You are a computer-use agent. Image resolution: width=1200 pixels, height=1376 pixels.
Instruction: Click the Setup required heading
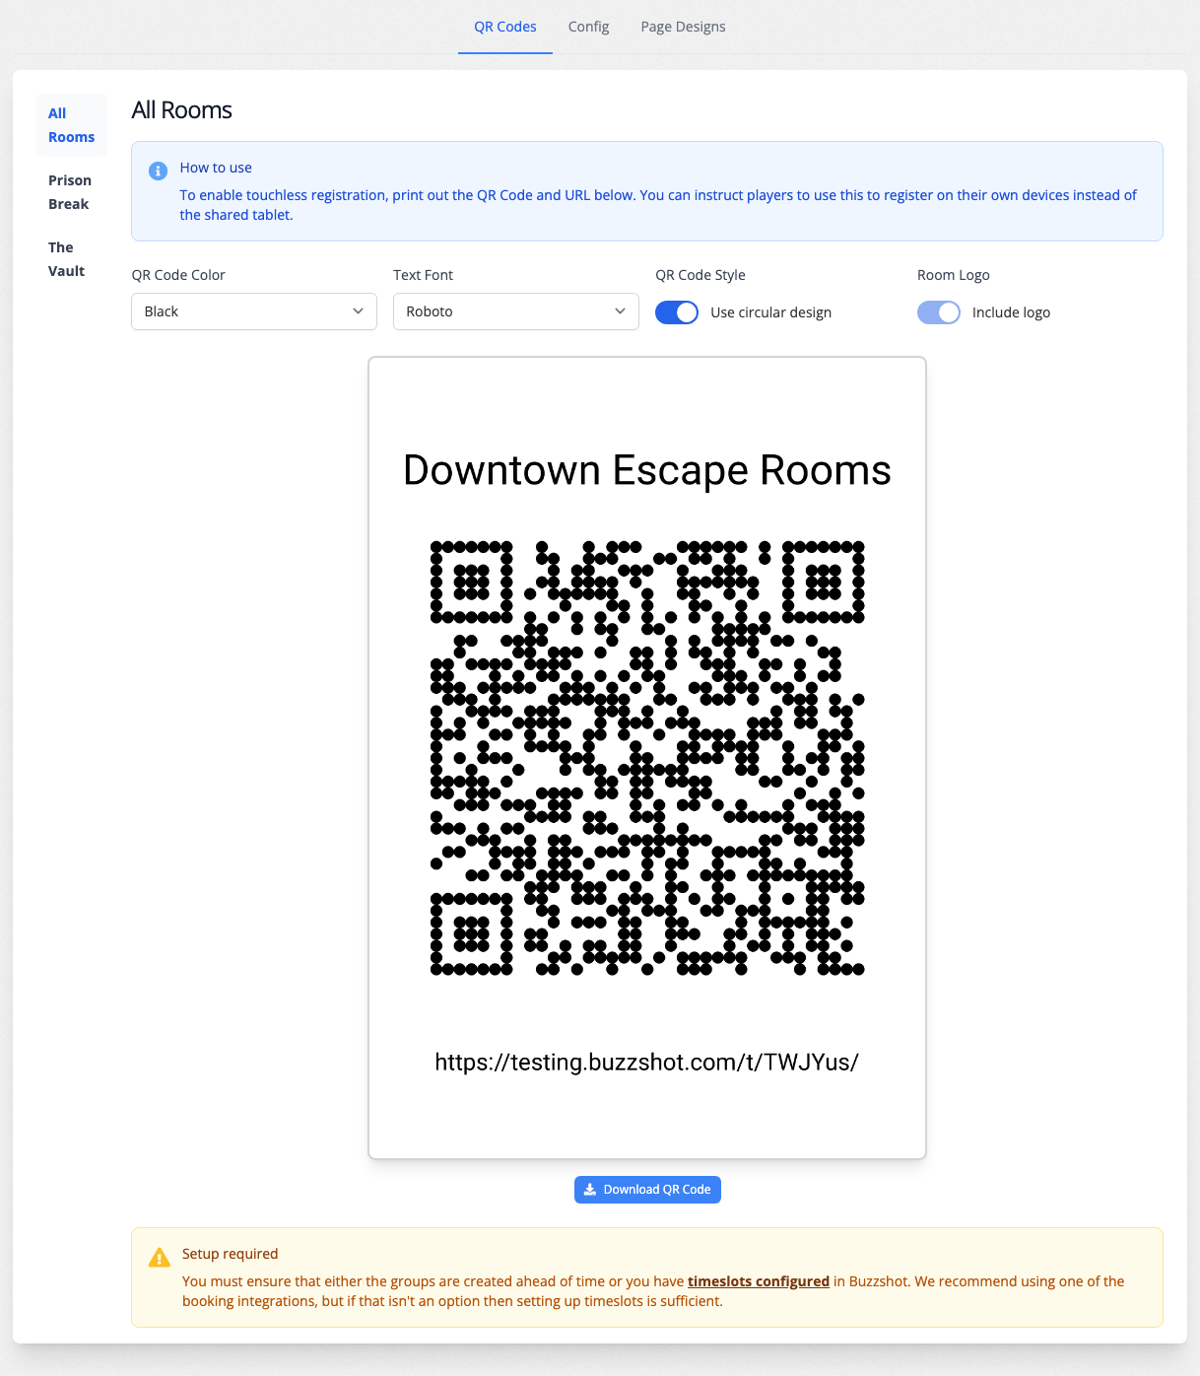point(231,1254)
